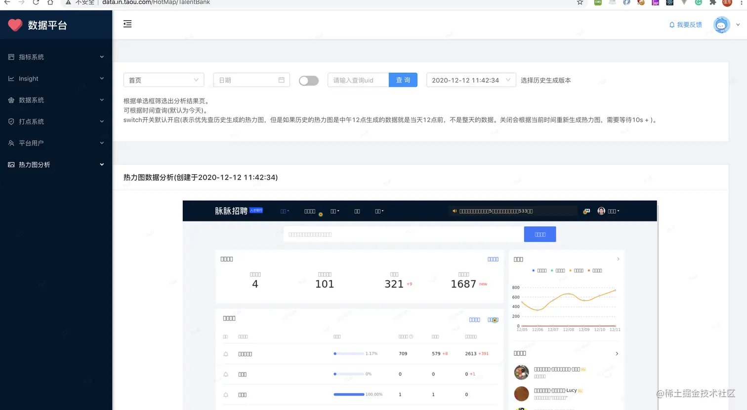Click the 0% progress bar
The image size is (747, 410).
(349, 374)
